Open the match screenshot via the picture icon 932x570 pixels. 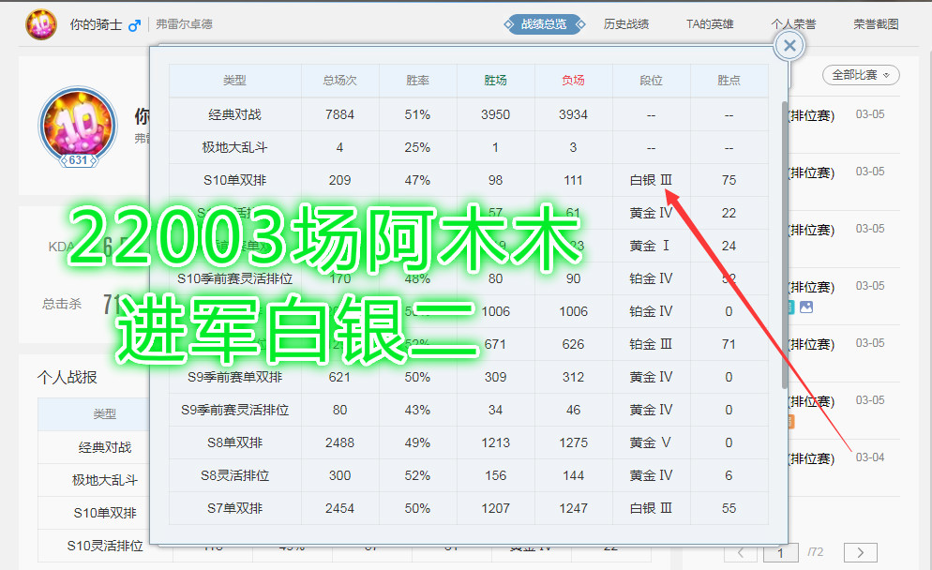[806, 305]
